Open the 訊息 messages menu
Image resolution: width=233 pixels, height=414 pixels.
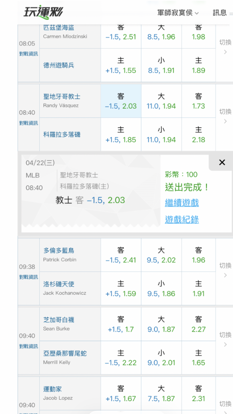click(x=220, y=13)
